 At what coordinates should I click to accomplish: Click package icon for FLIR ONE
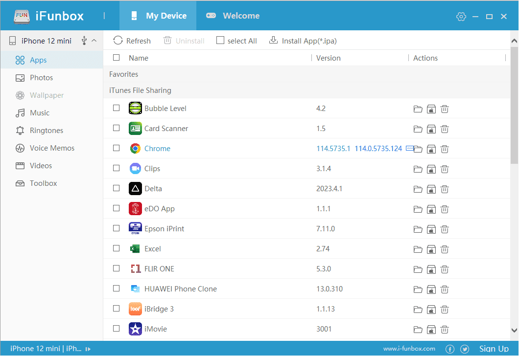(x=431, y=269)
